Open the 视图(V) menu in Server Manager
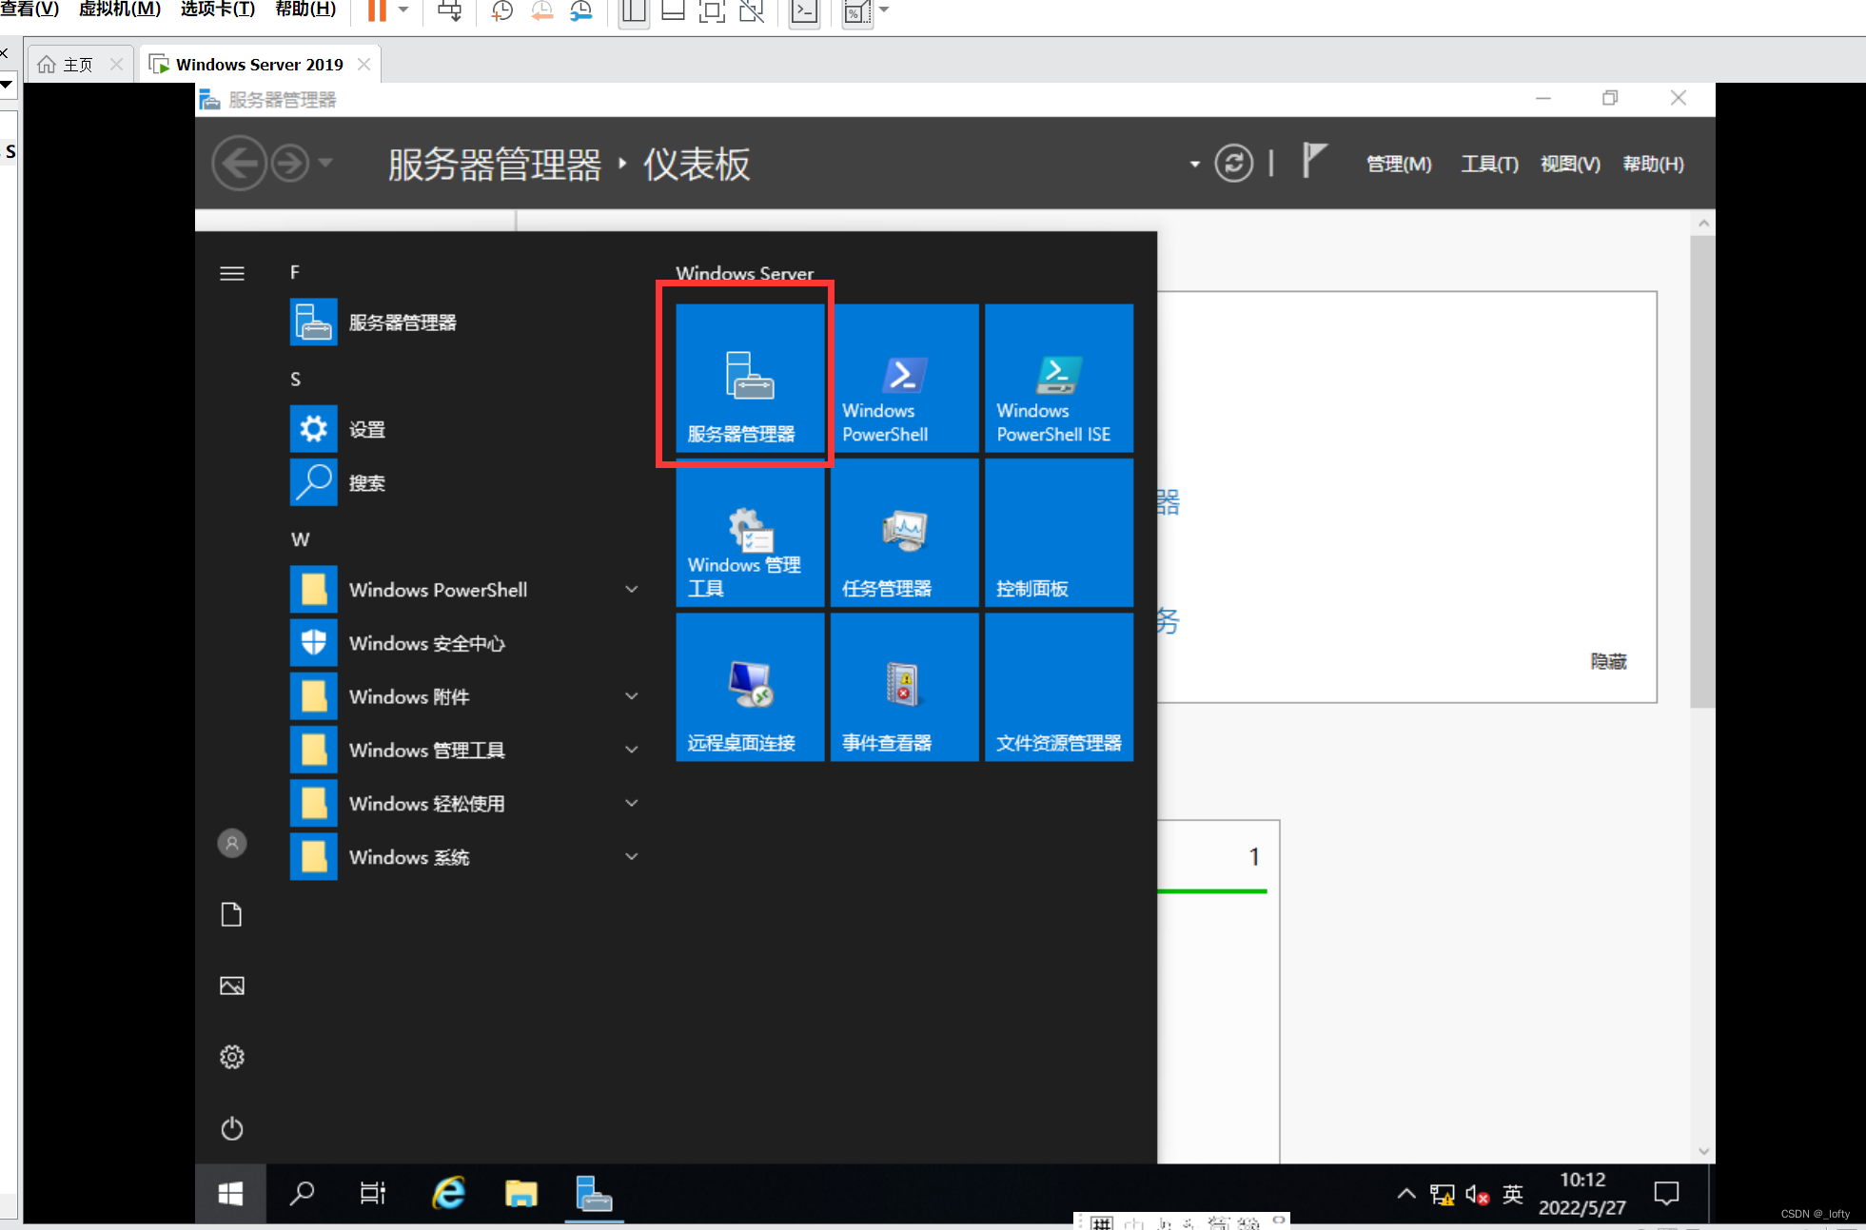The height and width of the screenshot is (1230, 1866). [1570, 165]
